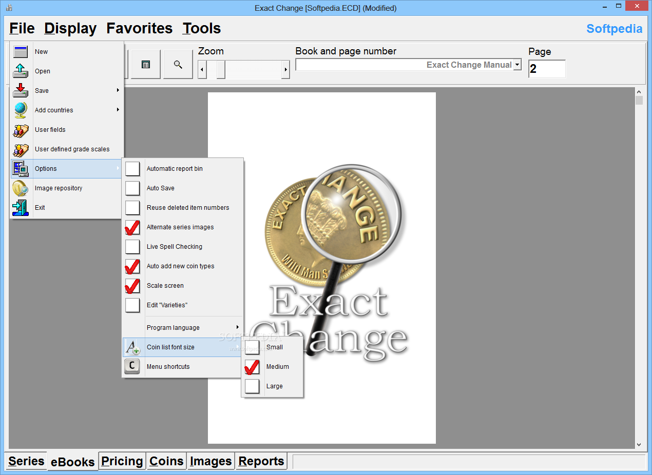Click the Coin list font size icon
This screenshot has height=475, width=652.
click(132, 347)
